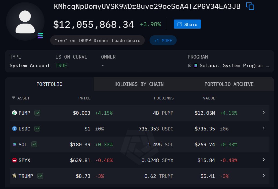Click the +3.98% portfolio change
This screenshot has height=189, width=278.
150,24
